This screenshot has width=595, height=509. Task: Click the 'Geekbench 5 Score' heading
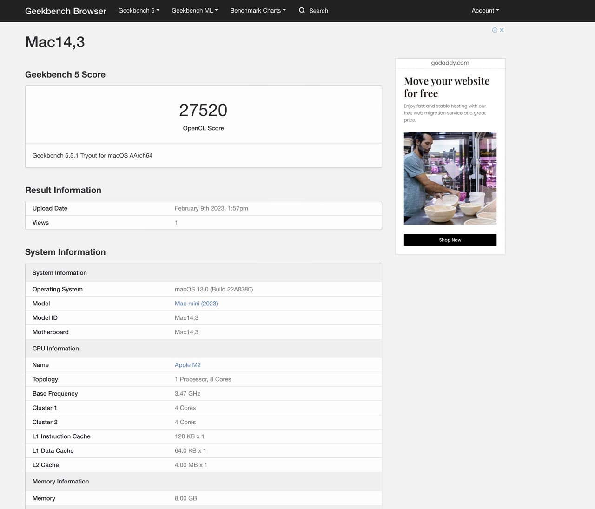[65, 75]
